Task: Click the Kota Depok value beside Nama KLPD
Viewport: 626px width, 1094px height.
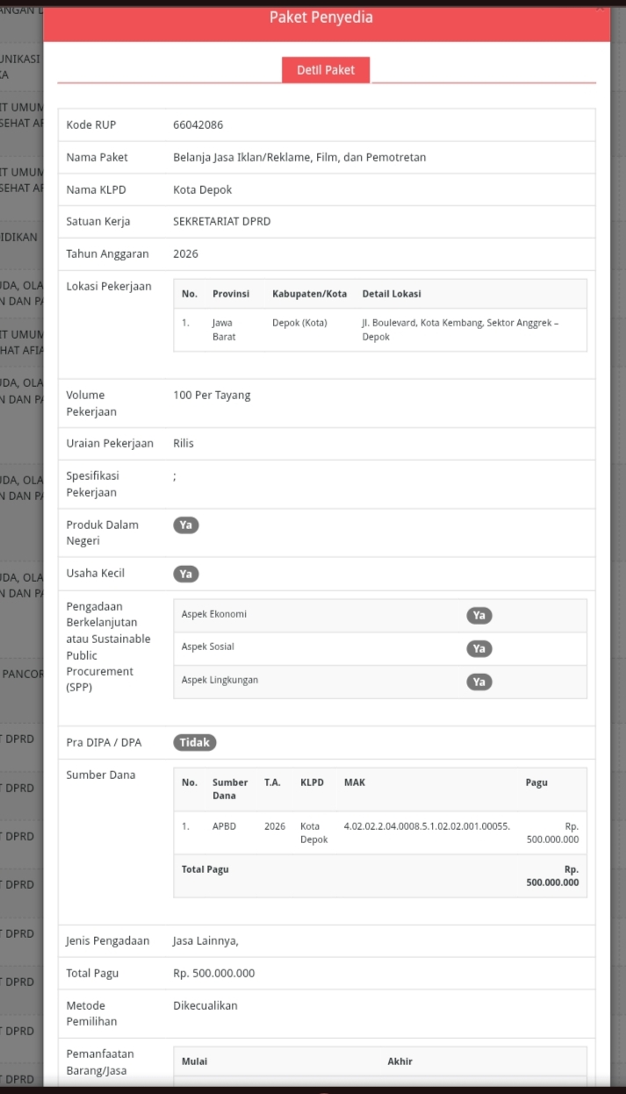Action: coord(203,189)
